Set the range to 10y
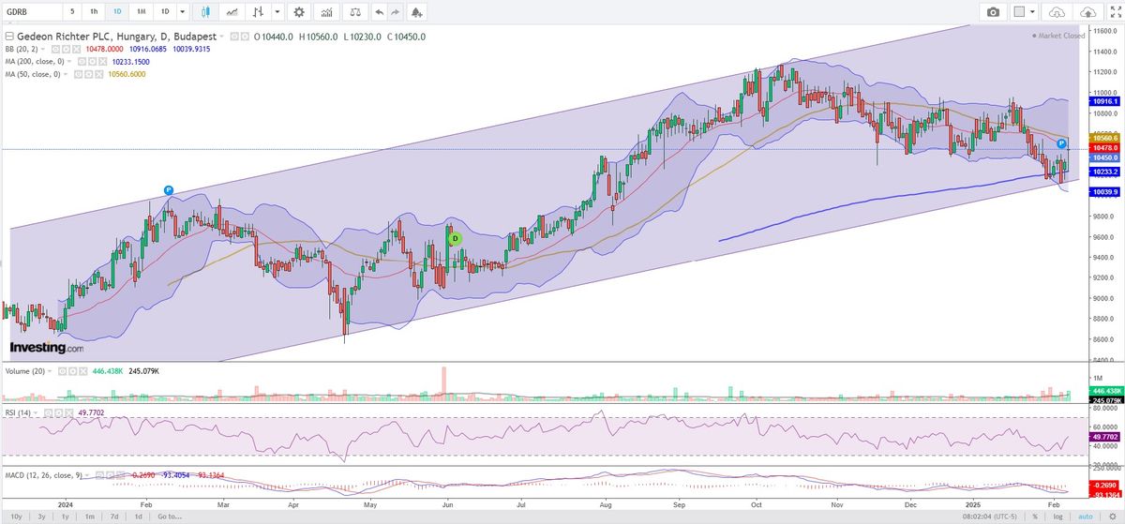Viewport: 1125px width, 524px height. click(14, 517)
